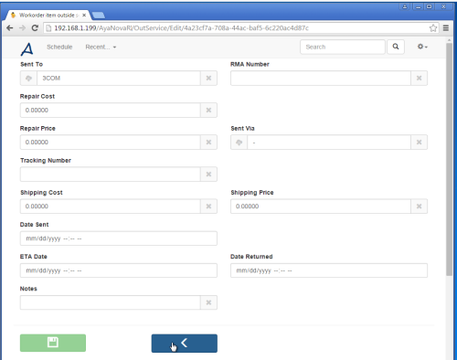Focus the Shipping Price input

point(321,206)
